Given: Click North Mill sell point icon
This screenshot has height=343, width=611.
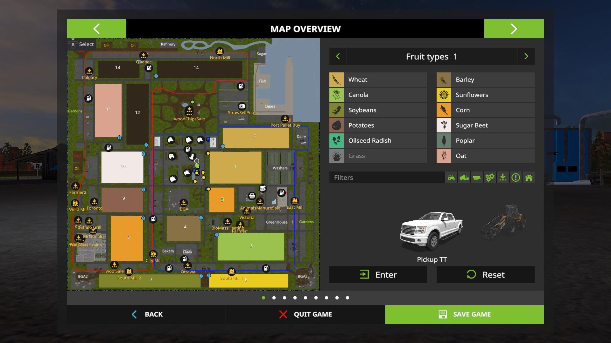Looking at the screenshot, I should (220, 51).
